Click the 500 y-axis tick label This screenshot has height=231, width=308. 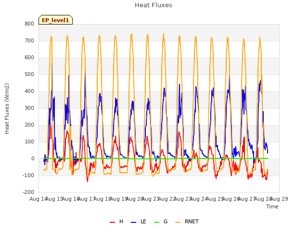click(x=29, y=75)
